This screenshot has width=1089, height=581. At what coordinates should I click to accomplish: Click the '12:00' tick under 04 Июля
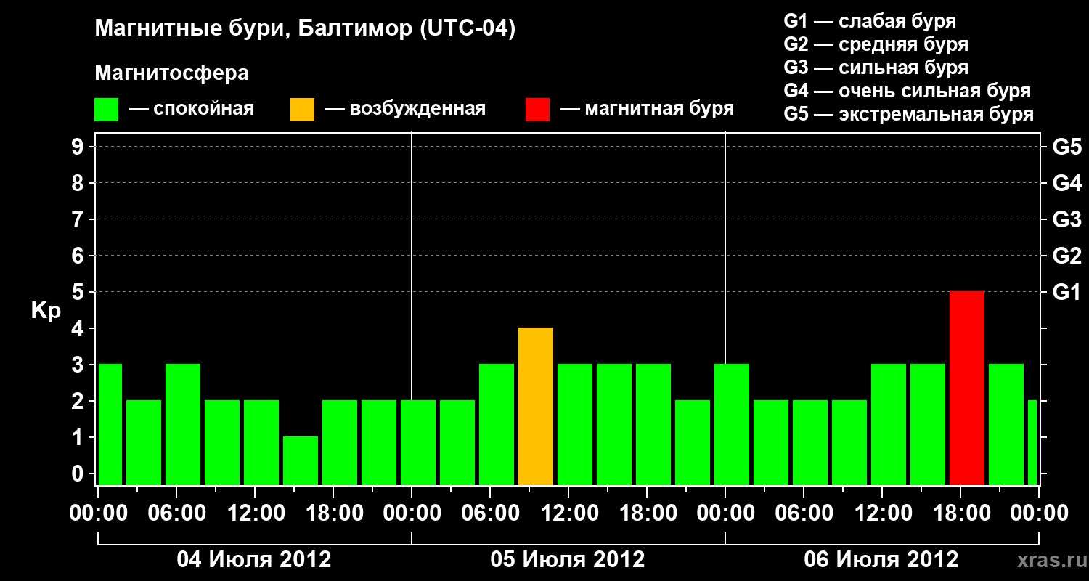pyautogui.click(x=256, y=513)
